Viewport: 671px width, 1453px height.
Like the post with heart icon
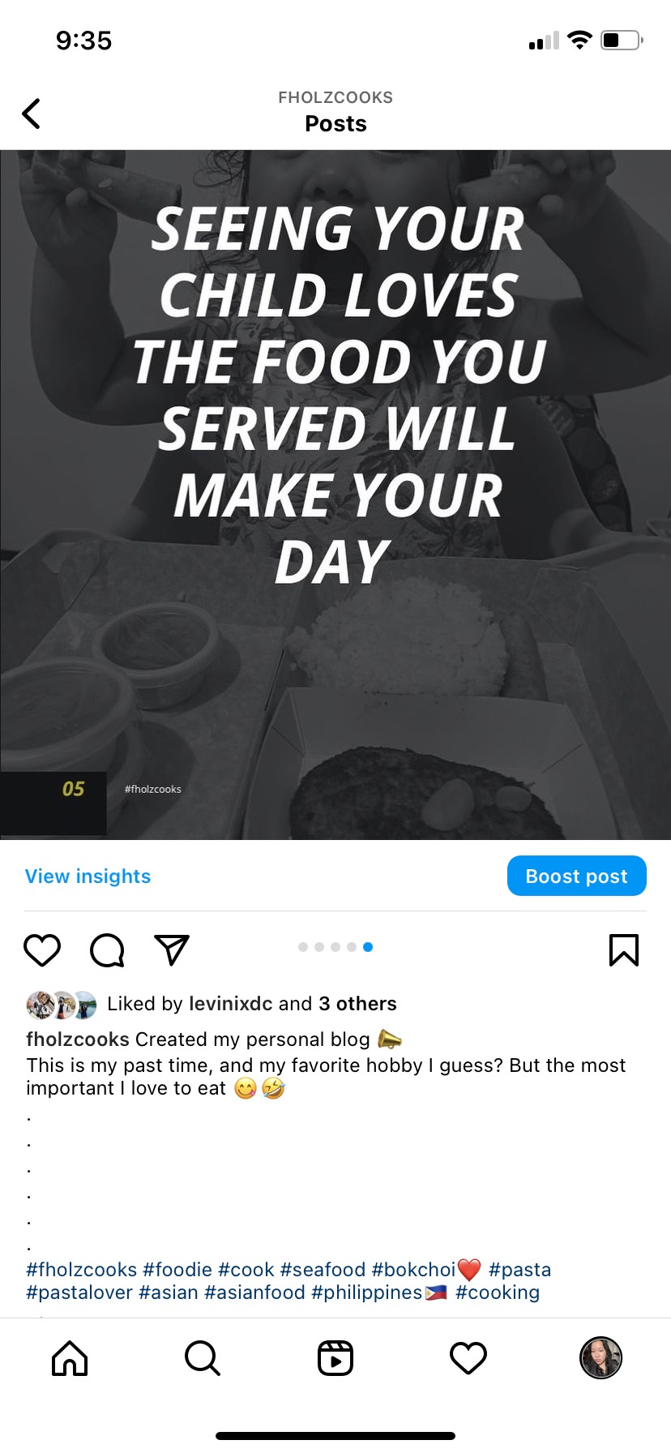click(x=42, y=949)
